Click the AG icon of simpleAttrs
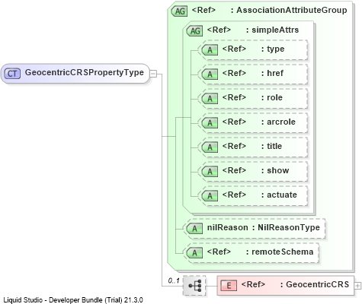 [194, 31]
